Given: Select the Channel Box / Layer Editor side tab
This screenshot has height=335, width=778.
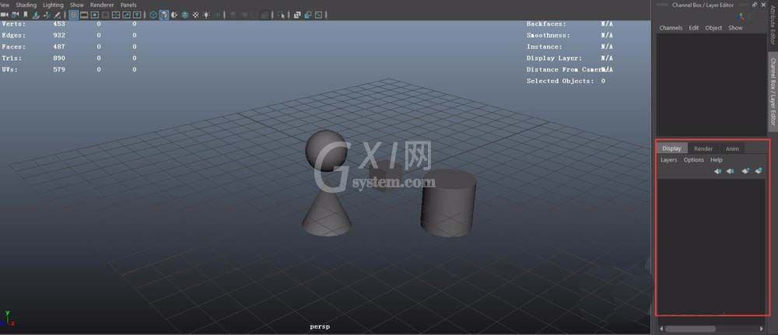Looking at the screenshot, I should click(x=773, y=92).
